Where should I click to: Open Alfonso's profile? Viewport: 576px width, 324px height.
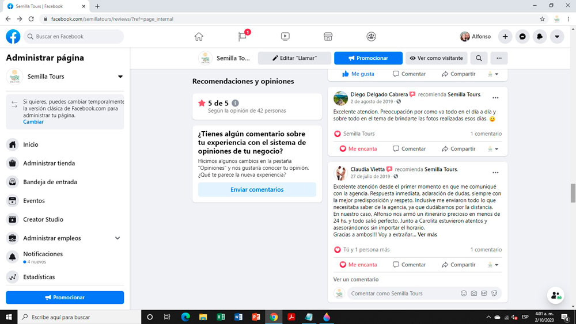point(475,36)
